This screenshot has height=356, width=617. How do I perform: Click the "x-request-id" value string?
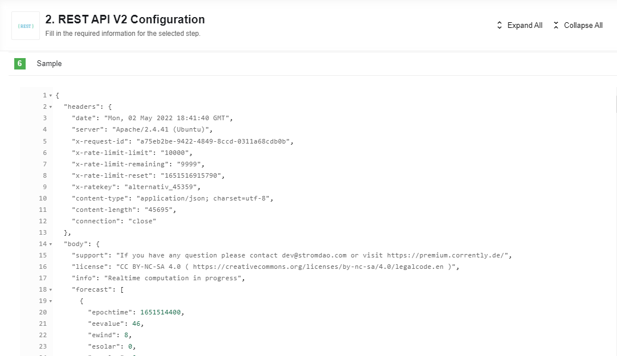[x=213, y=141]
